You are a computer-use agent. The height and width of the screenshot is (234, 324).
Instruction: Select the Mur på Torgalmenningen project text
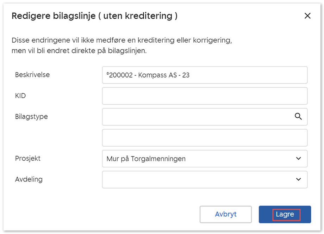click(x=146, y=159)
